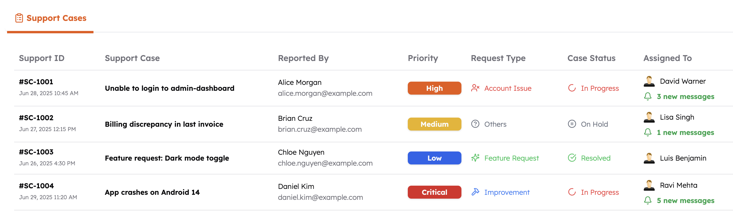Click the Critical priority badge
This screenshot has width=733, height=211.
click(434, 192)
